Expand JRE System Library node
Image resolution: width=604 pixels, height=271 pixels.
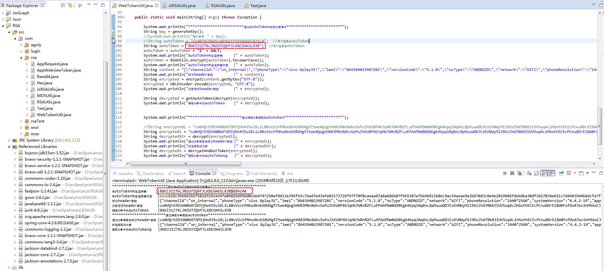[x=9, y=140]
